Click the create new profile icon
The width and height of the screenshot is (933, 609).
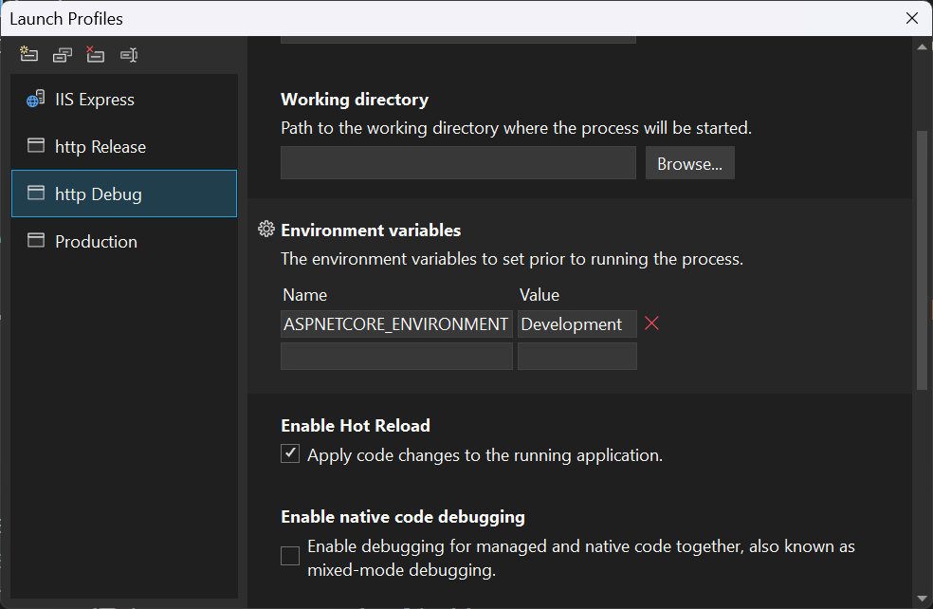(29, 55)
